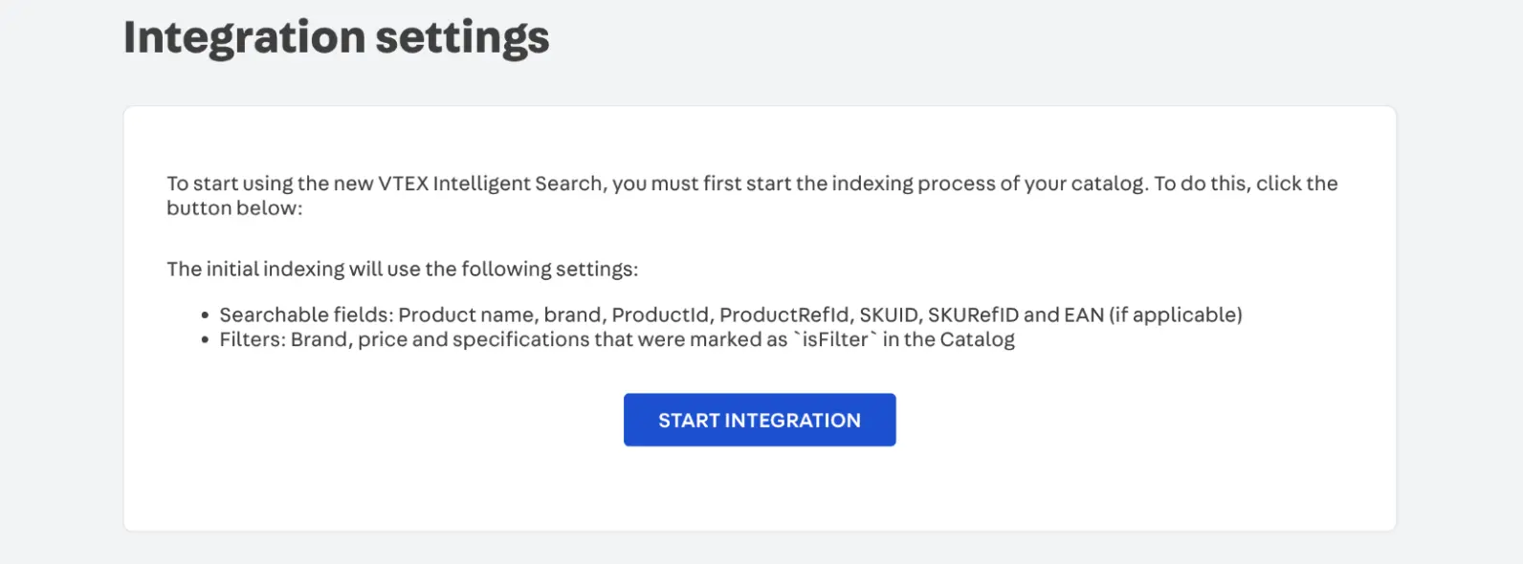
Task: Select the button labeled START INTEGRATION
Action: (x=760, y=420)
